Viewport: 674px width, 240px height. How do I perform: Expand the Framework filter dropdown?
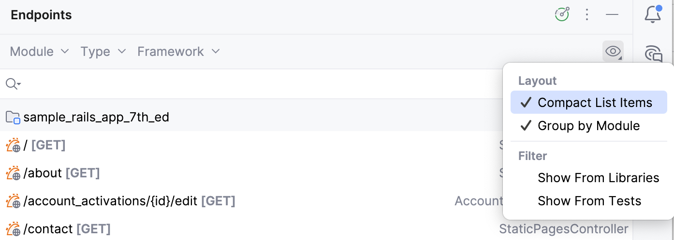coord(178,52)
